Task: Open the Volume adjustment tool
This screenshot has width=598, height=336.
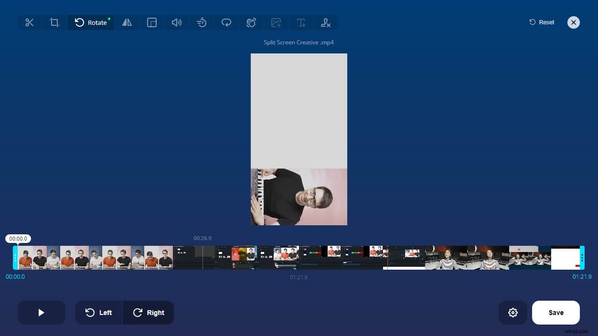Action: point(177,22)
